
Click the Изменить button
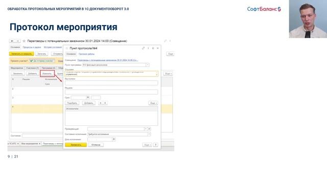click(47, 74)
